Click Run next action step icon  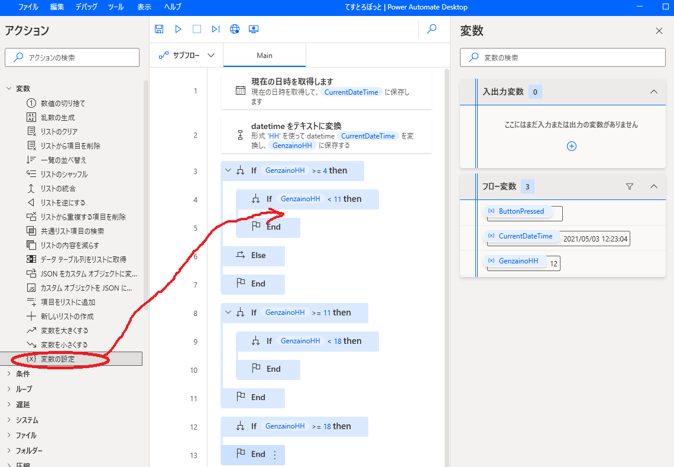[x=216, y=29]
